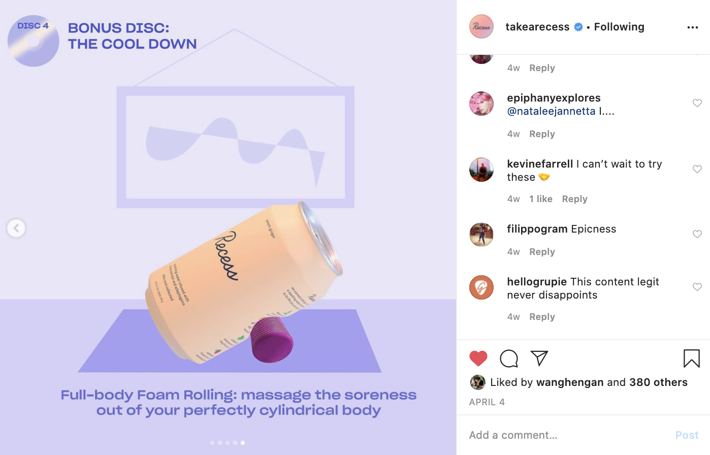Like kevinefarrell's comment heart
Image resolution: width=710 pixels, height=455 pixels.
(x=697, y=169)
